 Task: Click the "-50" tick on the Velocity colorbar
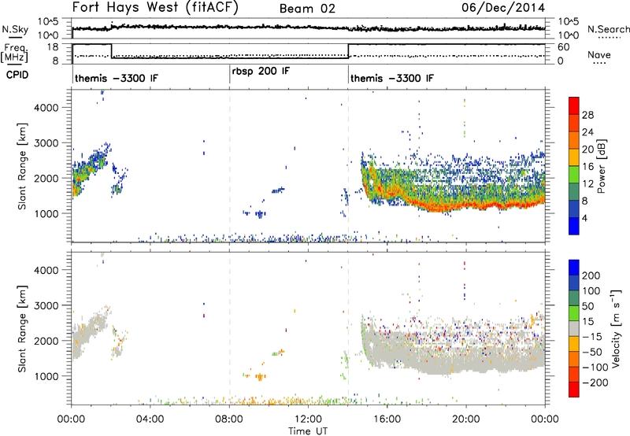coord(593,352)
